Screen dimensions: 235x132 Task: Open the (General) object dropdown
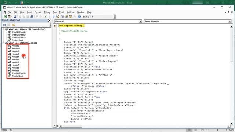[140, 21]
